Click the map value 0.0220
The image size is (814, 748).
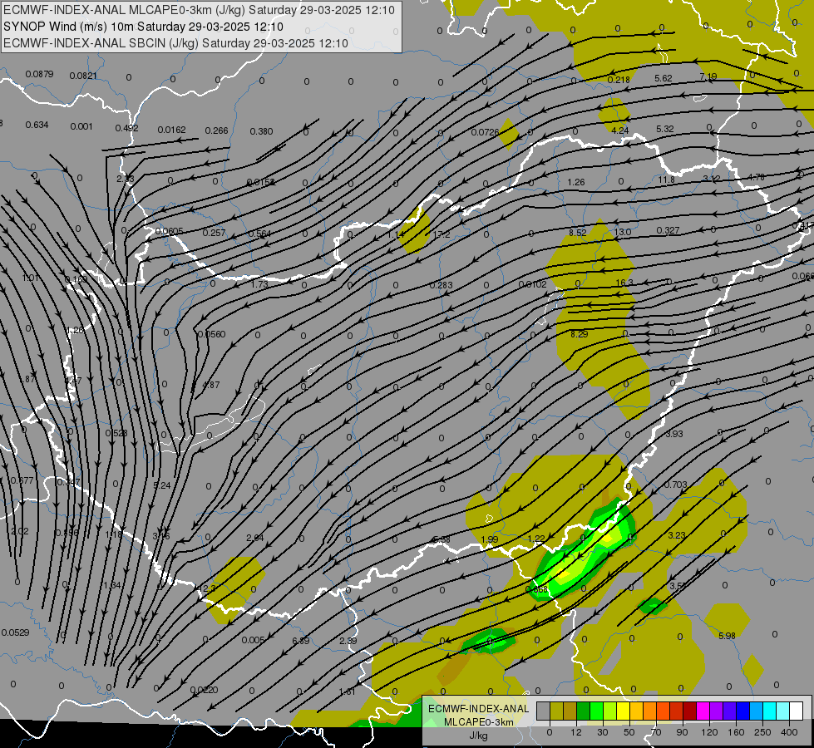pyautogui.click(x=204, y=690)
